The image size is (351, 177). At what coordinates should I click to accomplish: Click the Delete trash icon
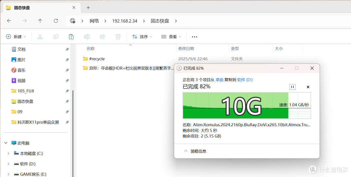[118, 37]
